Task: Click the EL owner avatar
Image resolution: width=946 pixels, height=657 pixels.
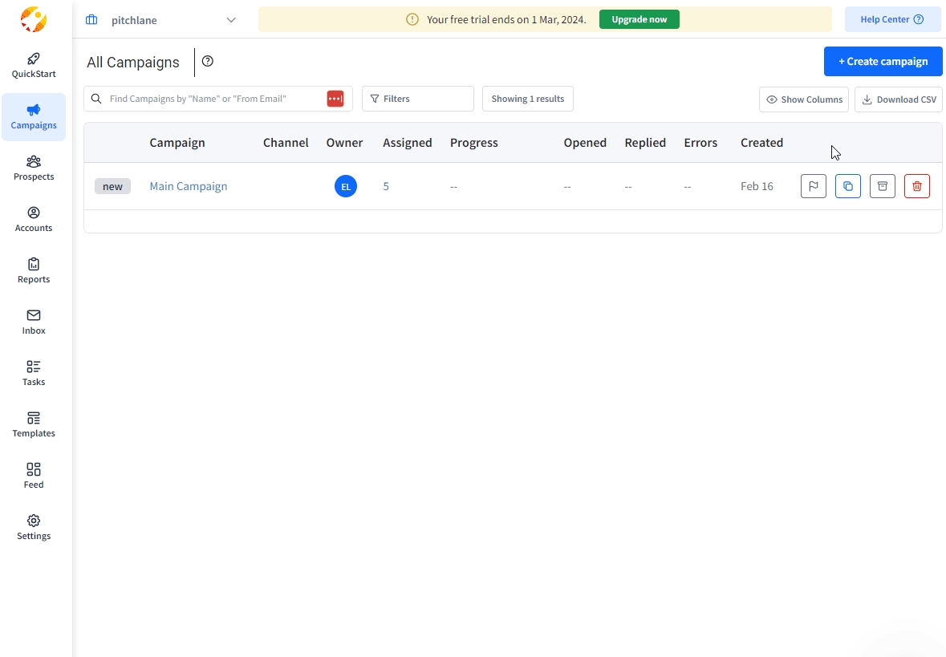Action: coord(346,186)
